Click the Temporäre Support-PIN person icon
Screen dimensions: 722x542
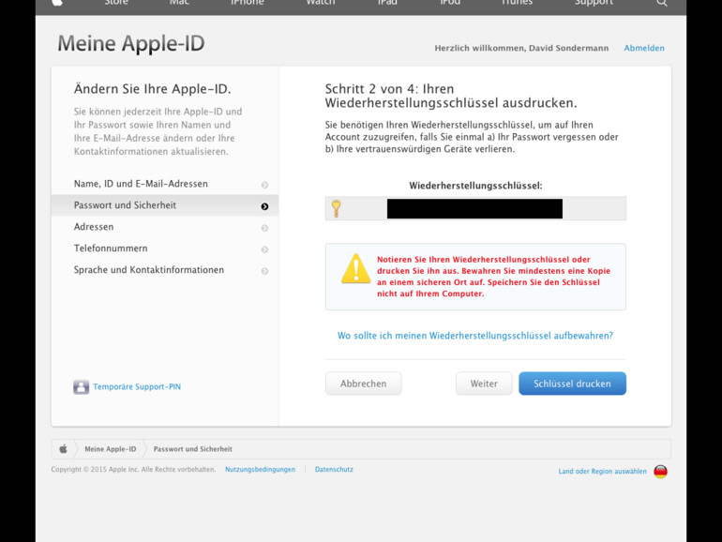81,387
